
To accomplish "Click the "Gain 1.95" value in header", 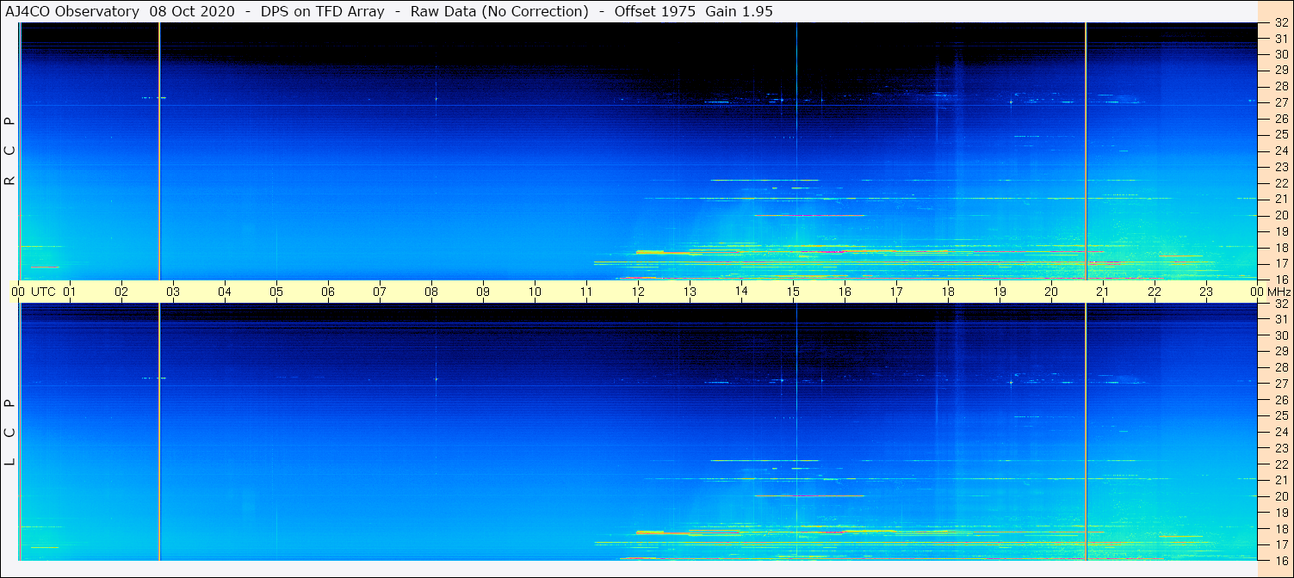I will click(739, 11).
